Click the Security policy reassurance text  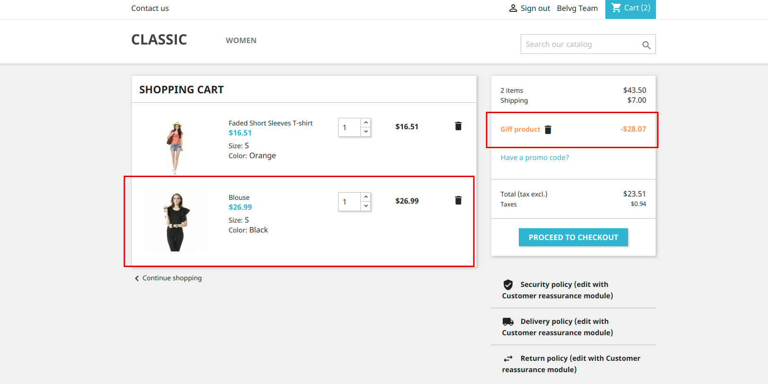click(x=558, y=290)
